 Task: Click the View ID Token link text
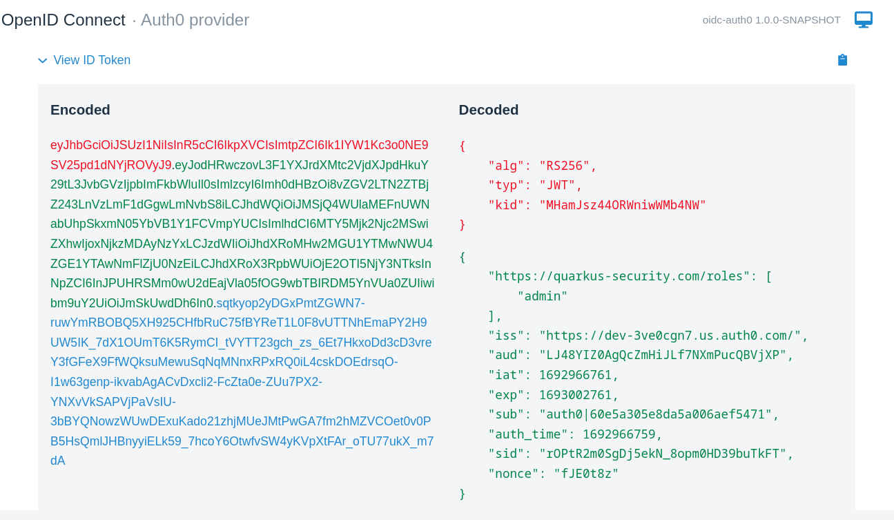click(92, 60)
